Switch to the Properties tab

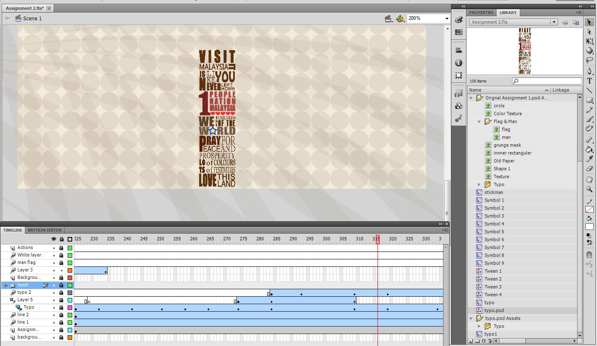point(481,12)
